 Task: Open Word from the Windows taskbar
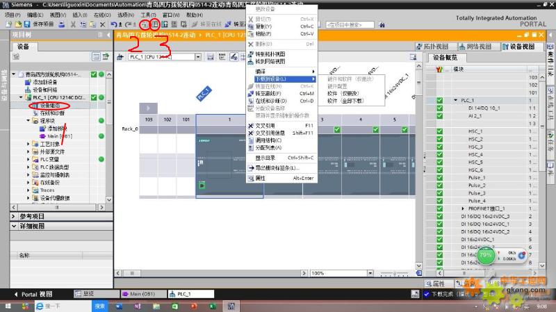(x=119, y=306)
